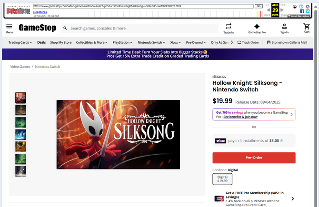Expand the Collectibles & More menu
The height and width of the screenshot is (207, 319).
[x=91, y=42]
